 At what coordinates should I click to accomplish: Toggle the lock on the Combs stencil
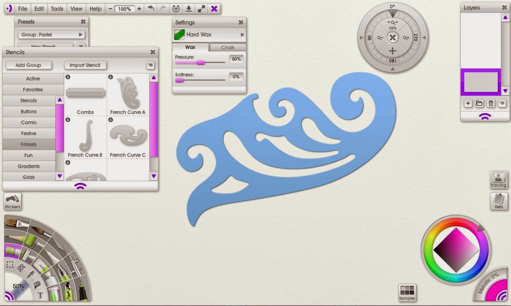tap(67, 76)
